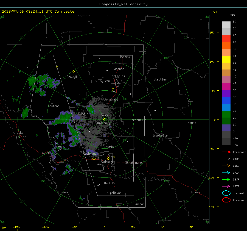The height and width of the screenshot is (231, 247).
Task: Click the Ponoka city label
Action: tap(125, 57)
